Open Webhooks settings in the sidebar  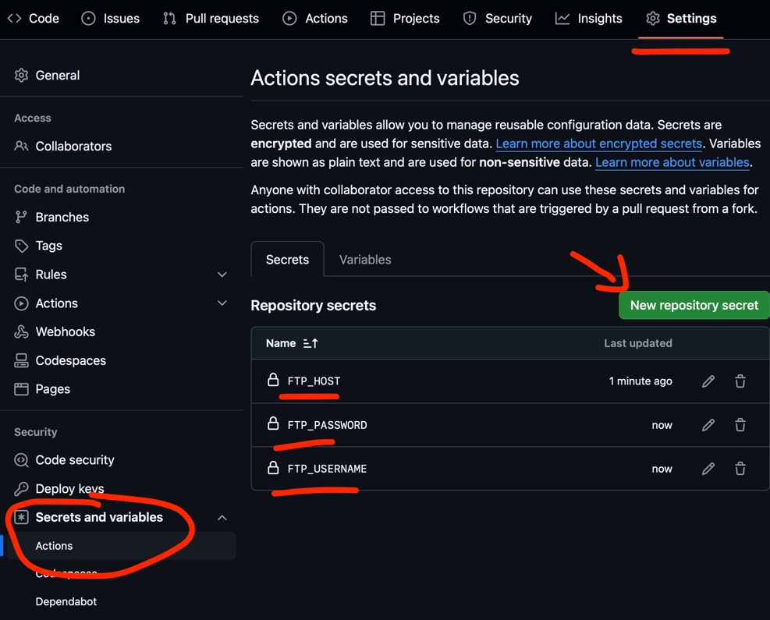65,331
